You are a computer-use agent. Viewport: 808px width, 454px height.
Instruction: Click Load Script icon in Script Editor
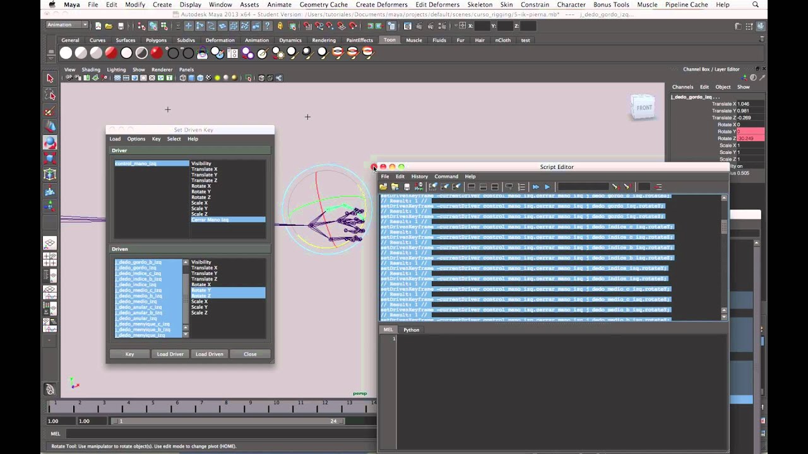[x=383, y=187]
